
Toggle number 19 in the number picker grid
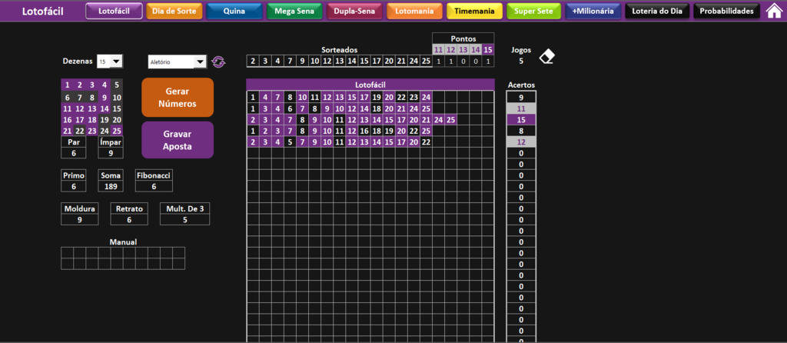(x=105, y=119)
